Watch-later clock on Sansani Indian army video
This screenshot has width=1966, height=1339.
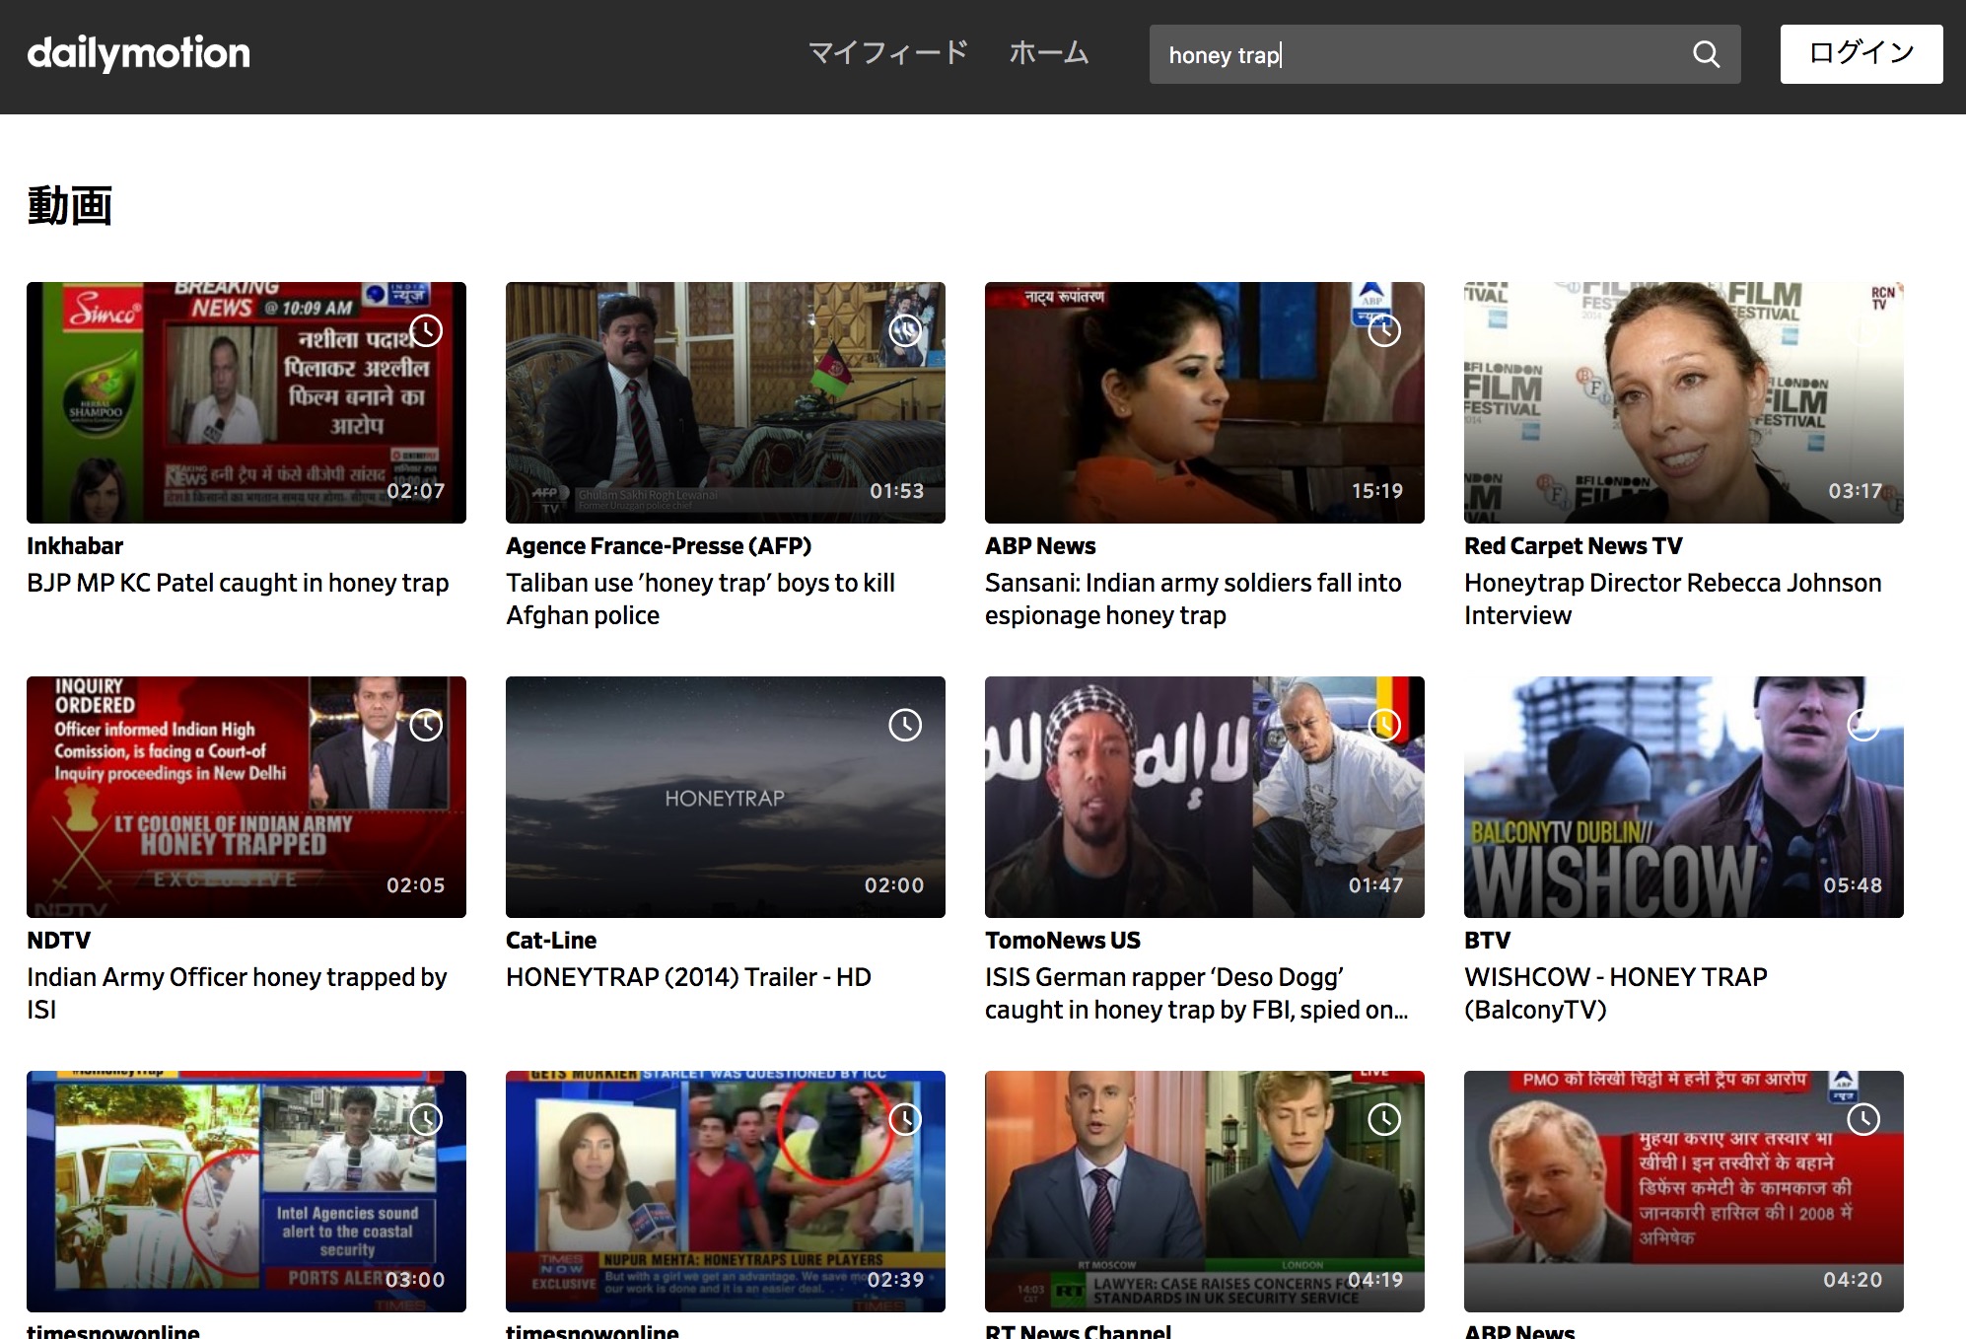coord(1384,330)
